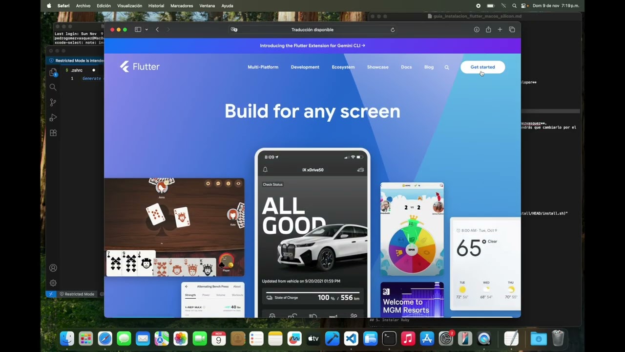This screenshot has width=625, height=352.
Task: Open the BMW iX xDrive50 phone mockup
Action: pos(312,233)
